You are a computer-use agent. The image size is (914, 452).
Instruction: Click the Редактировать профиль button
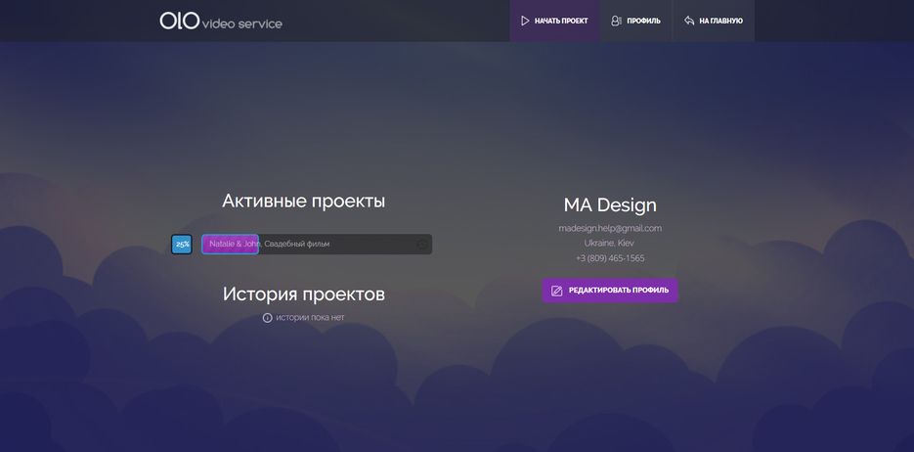pos(610,291)
